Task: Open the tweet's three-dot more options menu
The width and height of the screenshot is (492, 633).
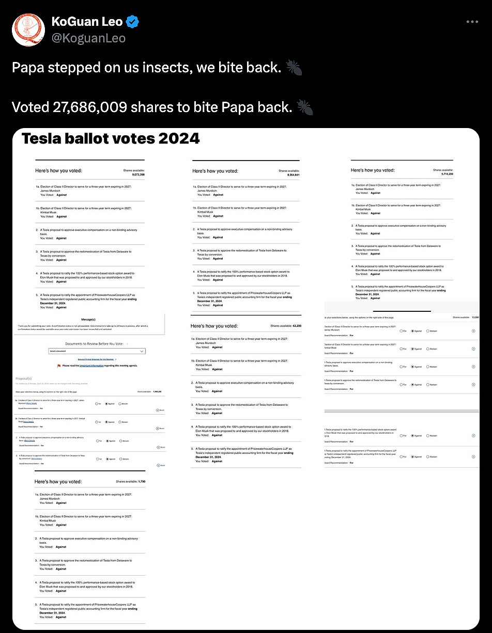Action: tap(472, 22)
